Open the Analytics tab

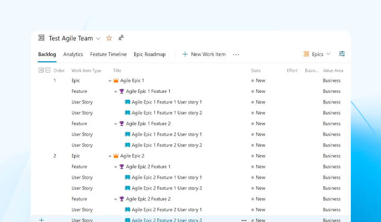click(73, 54)
